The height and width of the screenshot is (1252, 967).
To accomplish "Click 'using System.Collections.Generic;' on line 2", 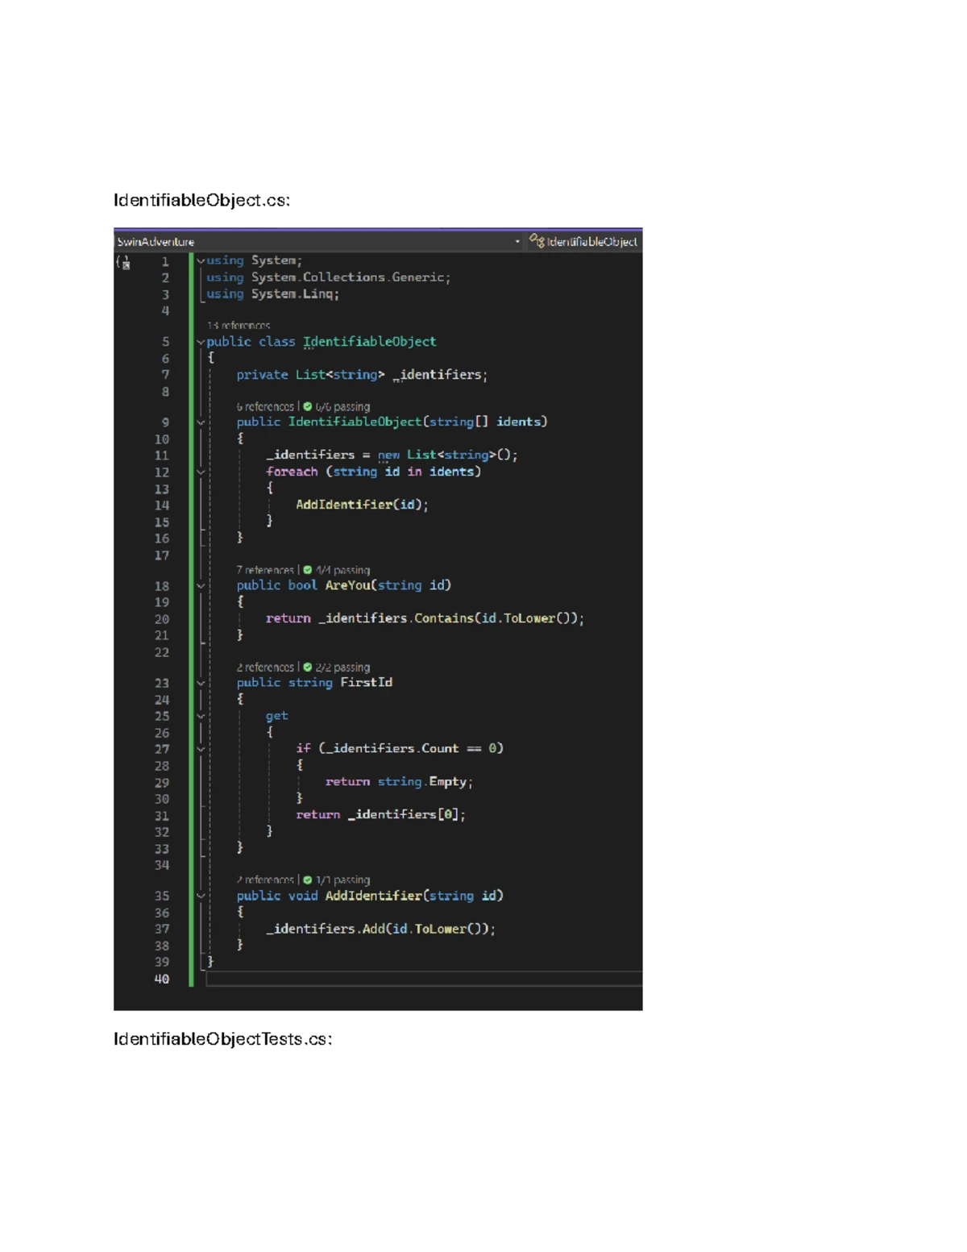I will [x=328, y=277].
